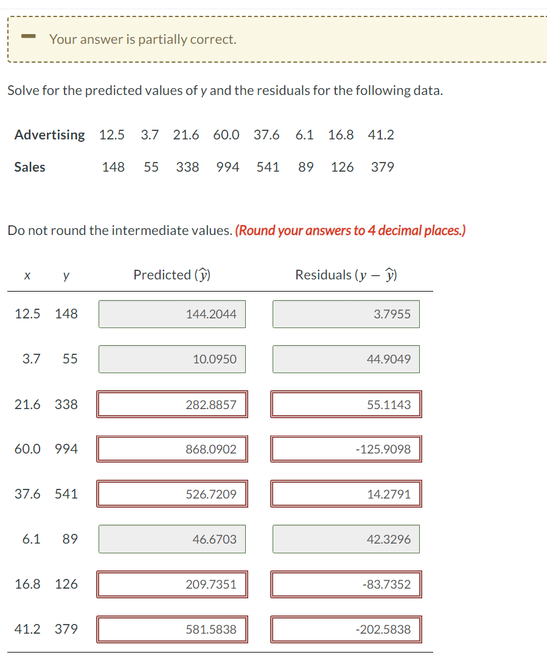This screenshot has width=547, height=655.
Task: Click the incorrect predicted field 282.8857
Action: pyautogui.click(x=172, y=404)
